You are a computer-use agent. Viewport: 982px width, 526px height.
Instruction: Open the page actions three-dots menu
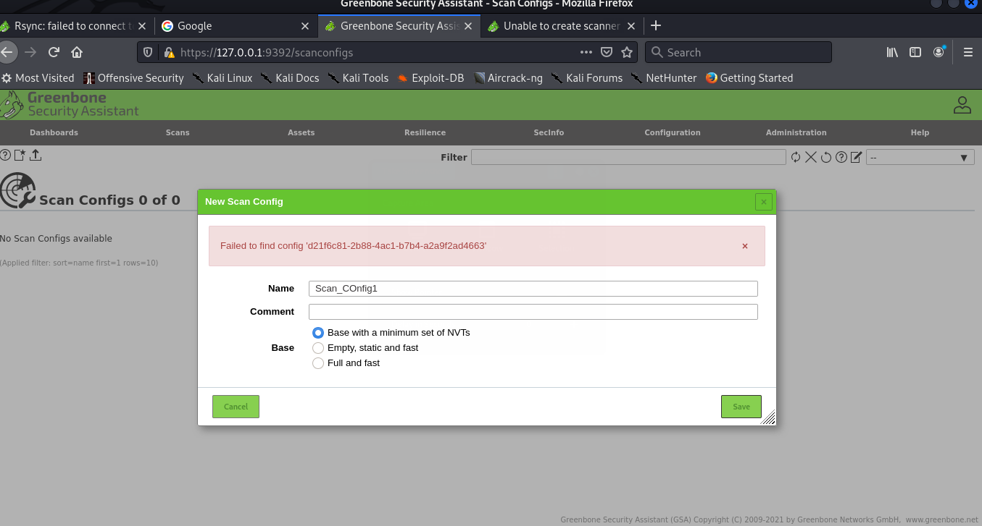586,52
